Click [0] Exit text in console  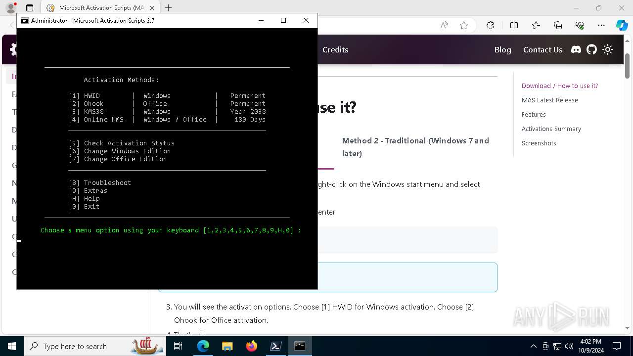84,206
